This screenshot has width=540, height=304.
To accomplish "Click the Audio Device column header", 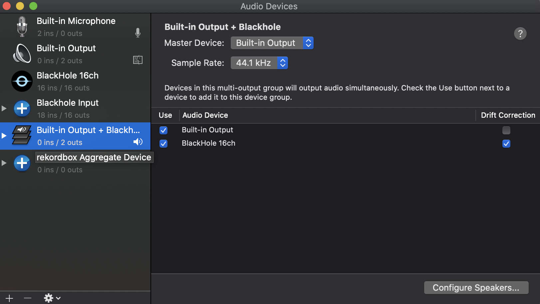I will pos(205,115).
